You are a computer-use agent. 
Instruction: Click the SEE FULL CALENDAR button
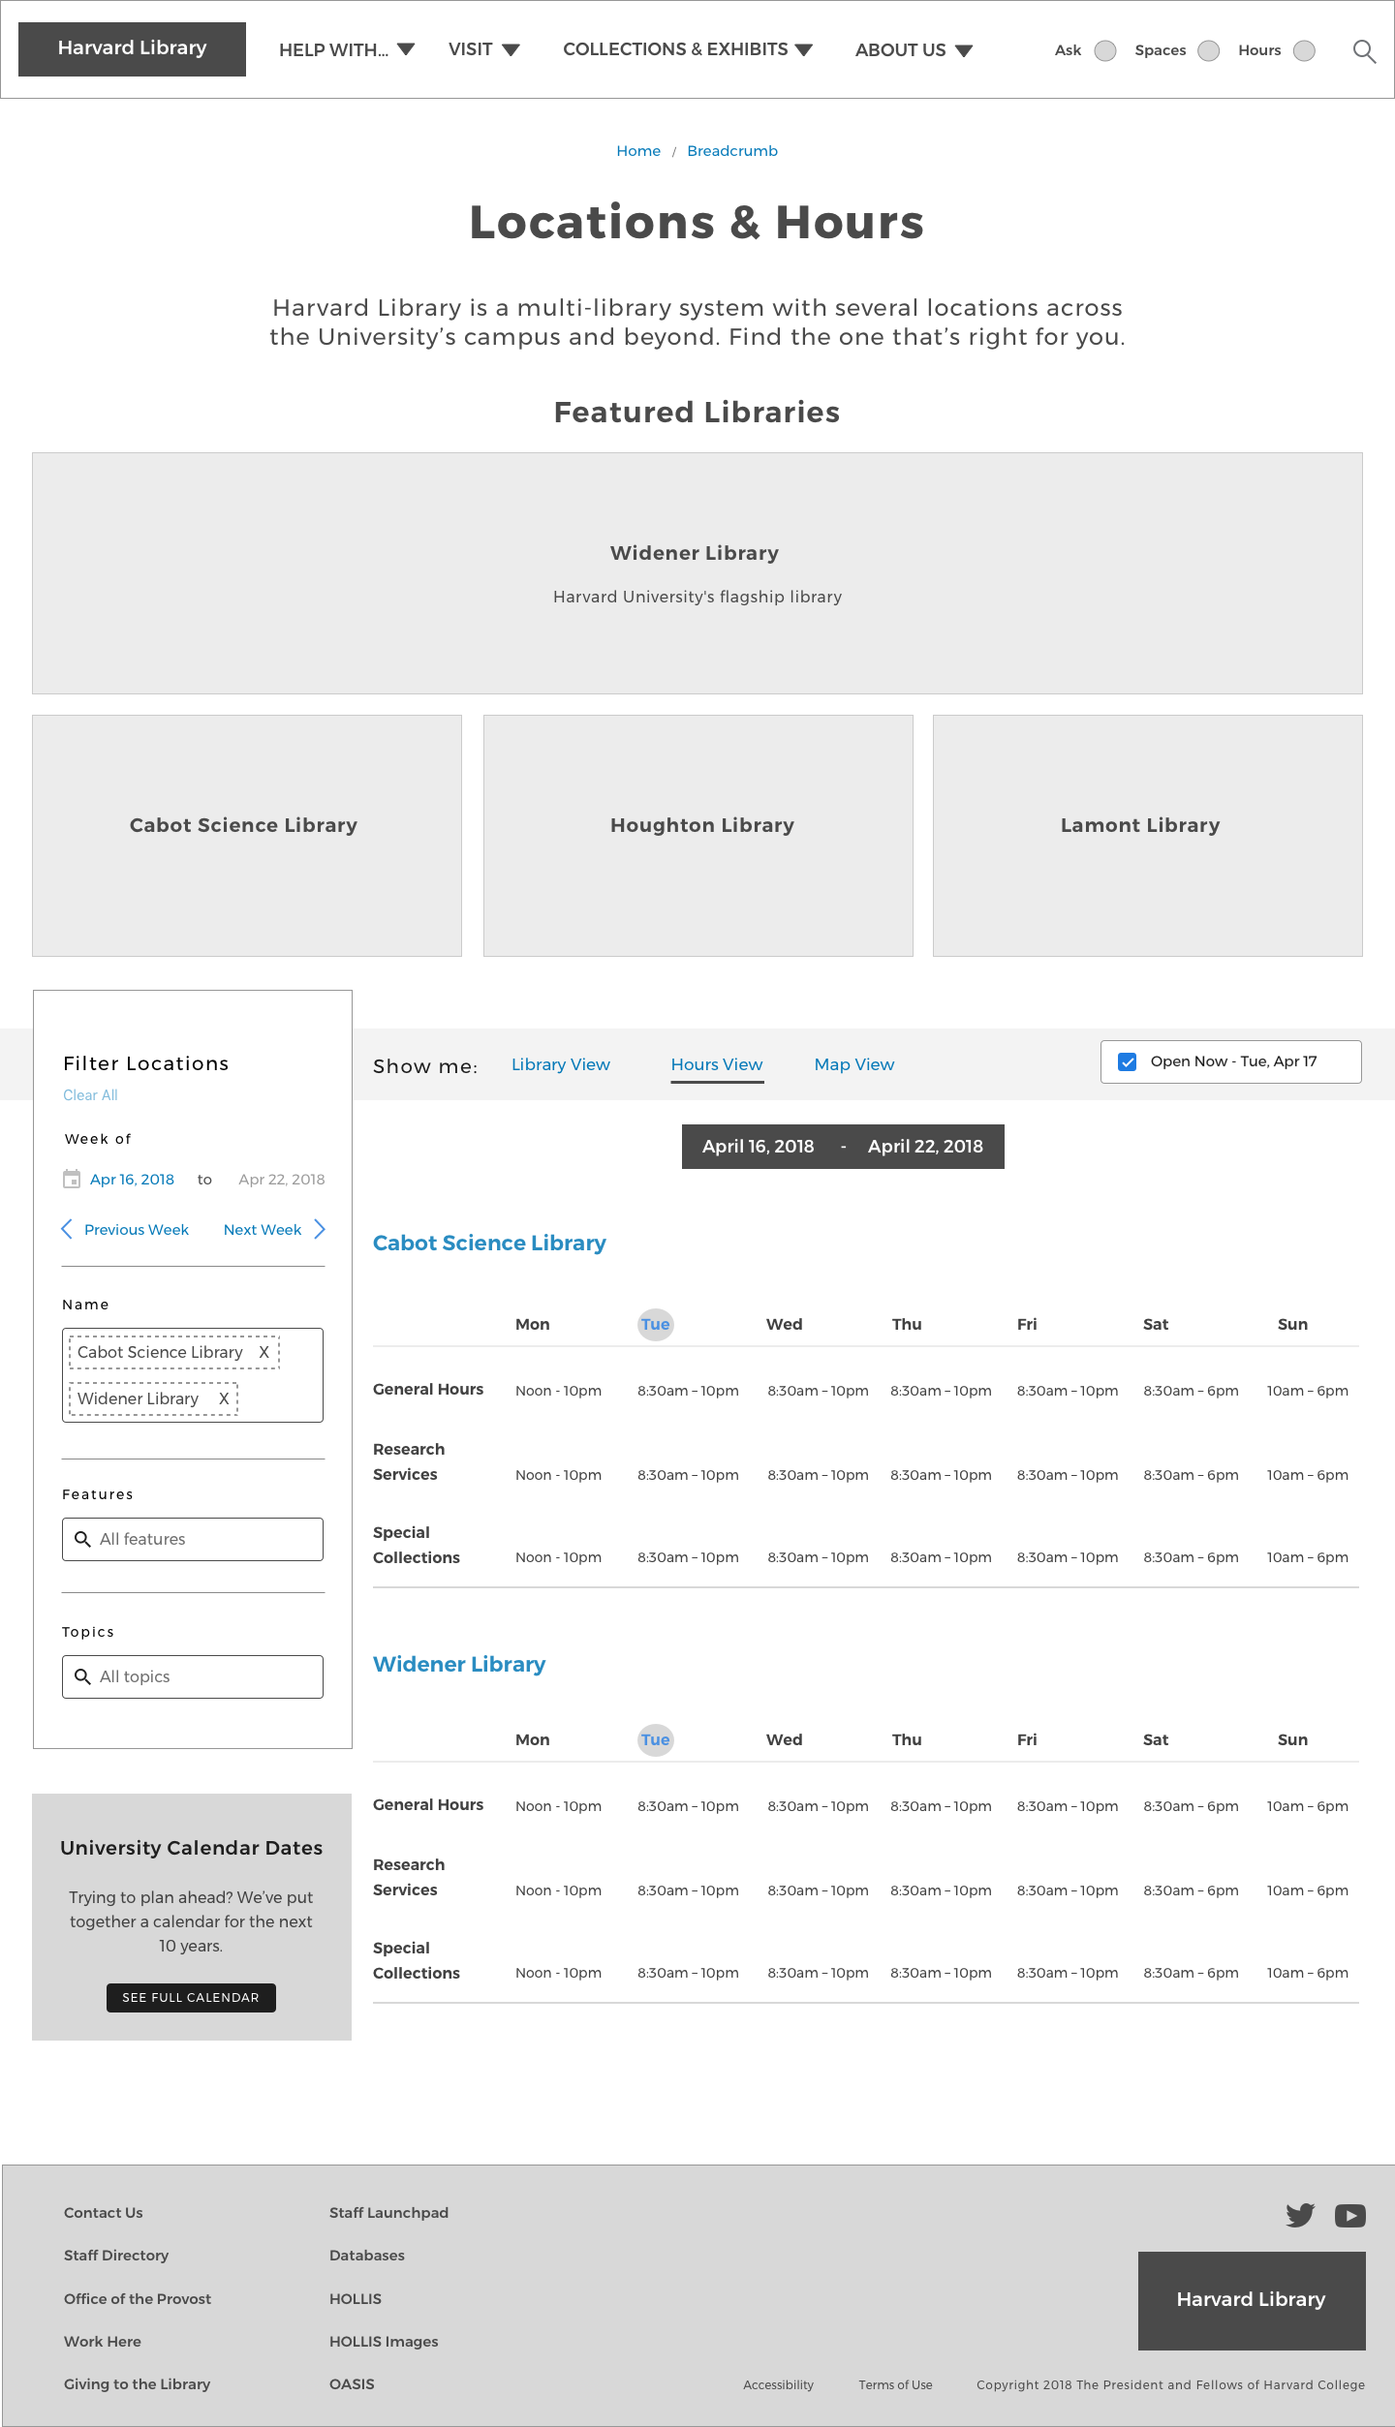(x=191, y=1998)
